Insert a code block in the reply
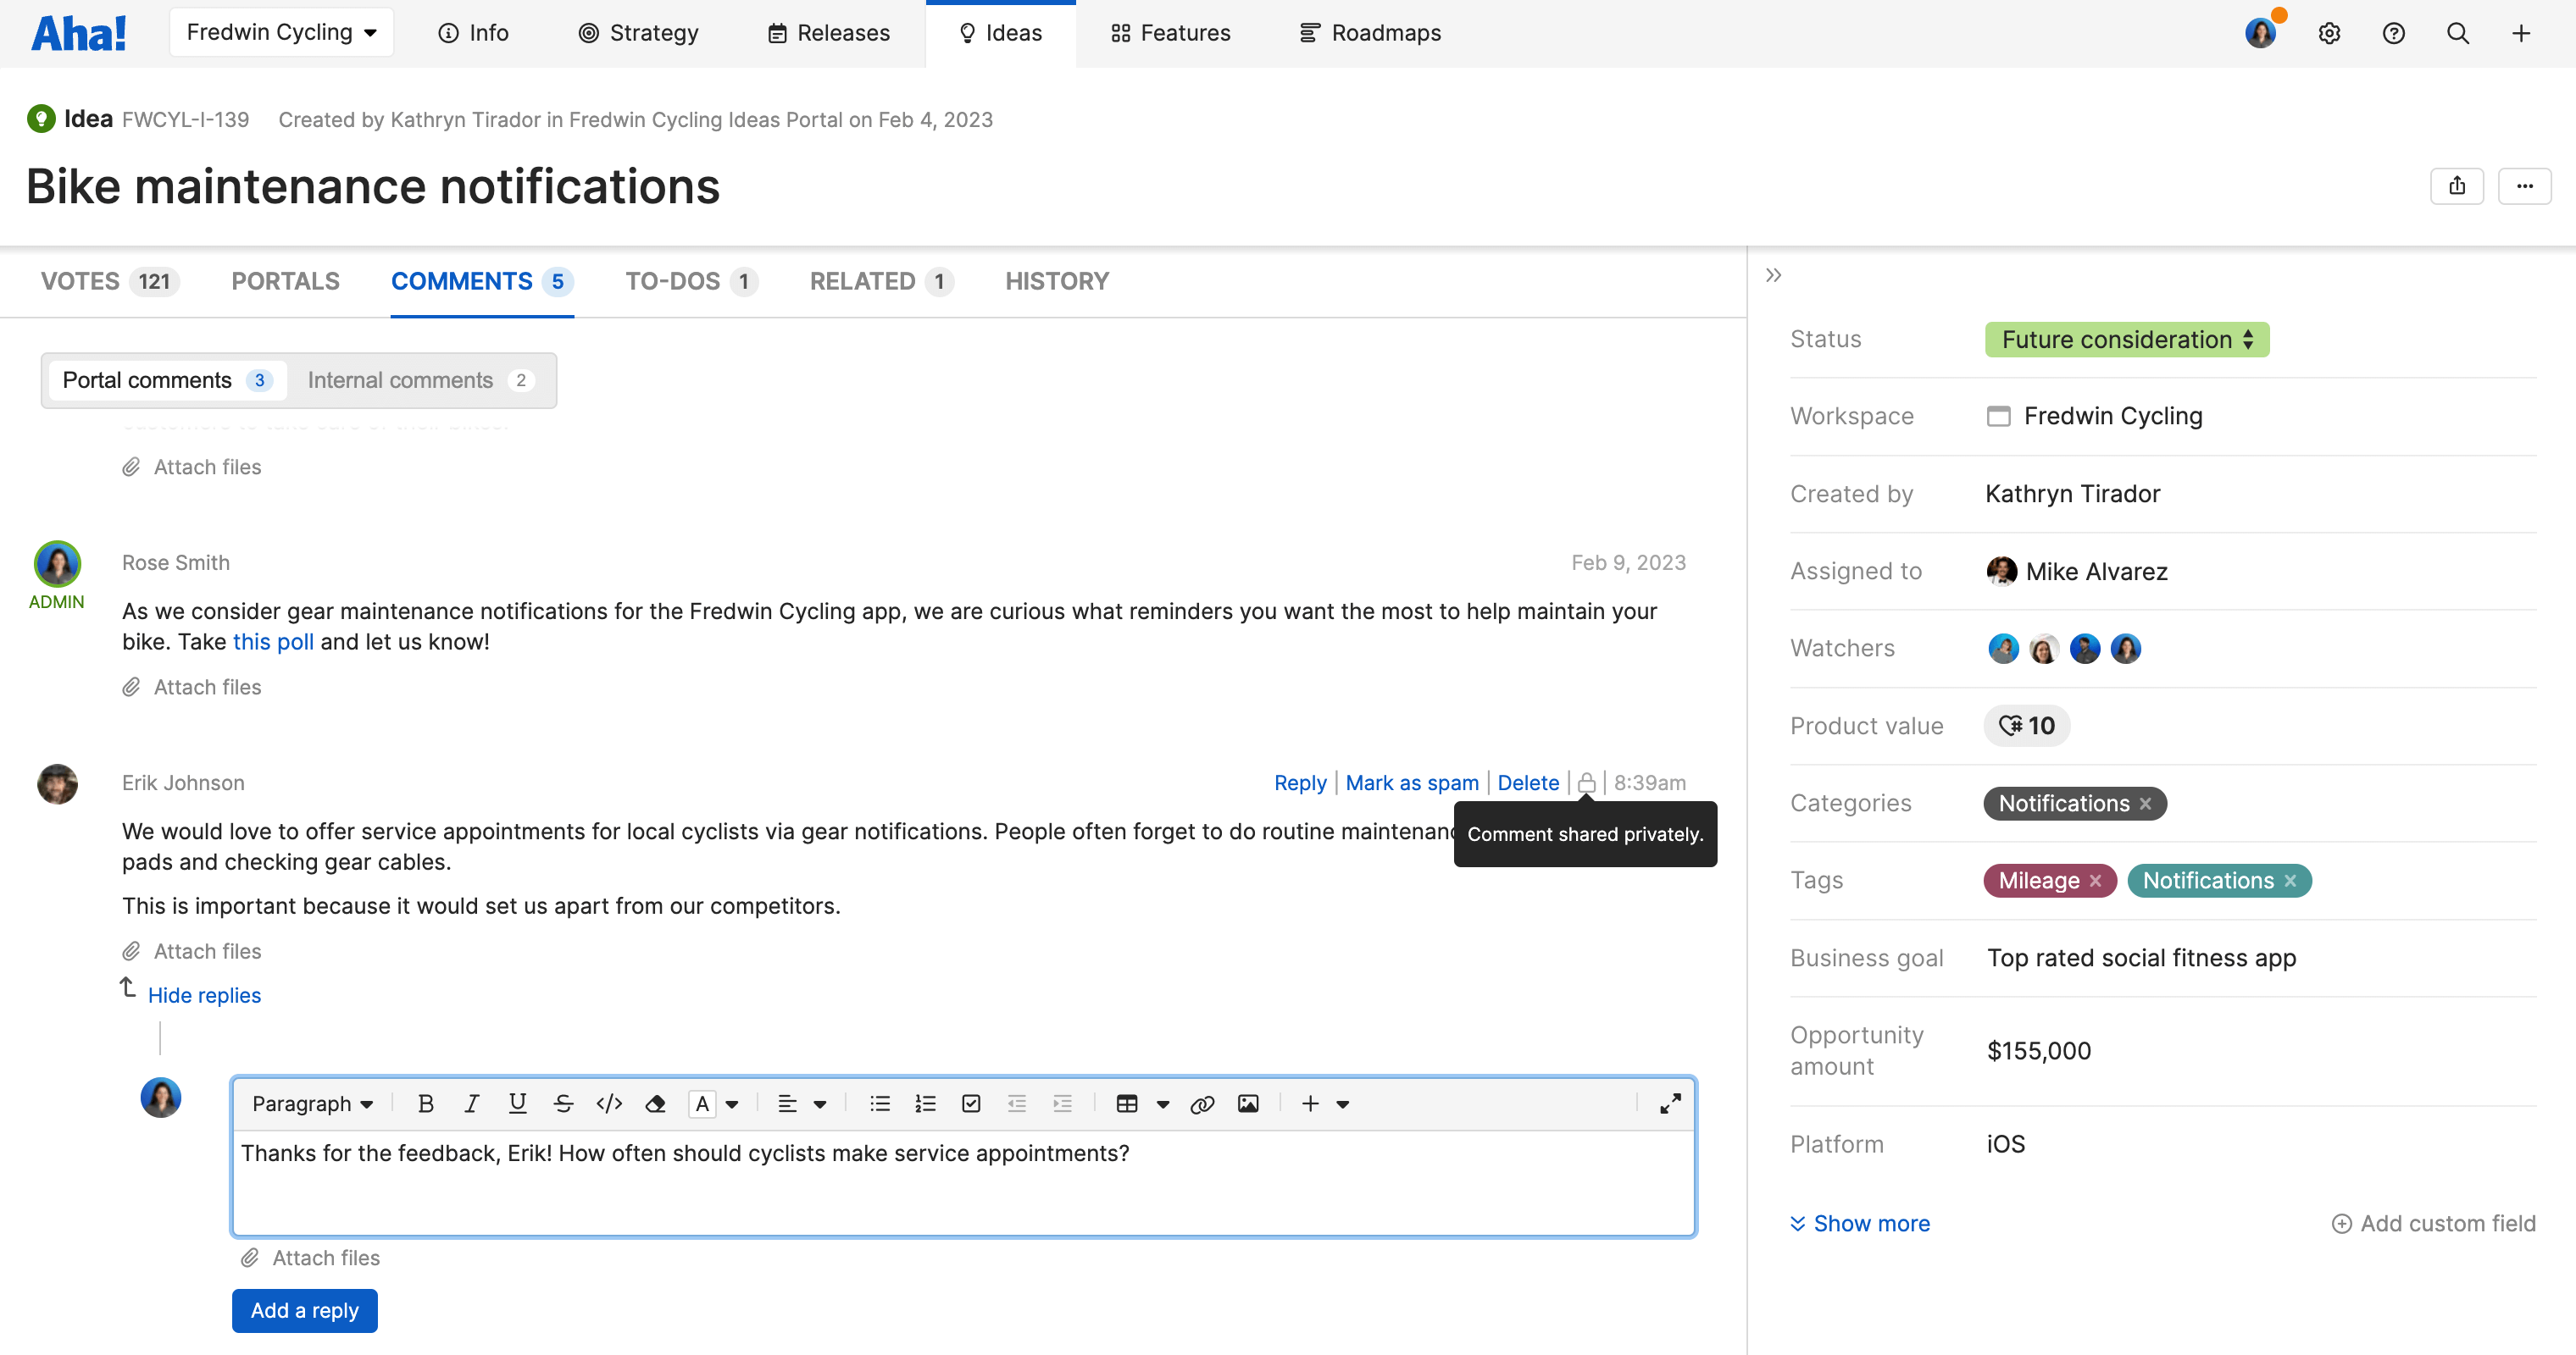 (609, 1103)
